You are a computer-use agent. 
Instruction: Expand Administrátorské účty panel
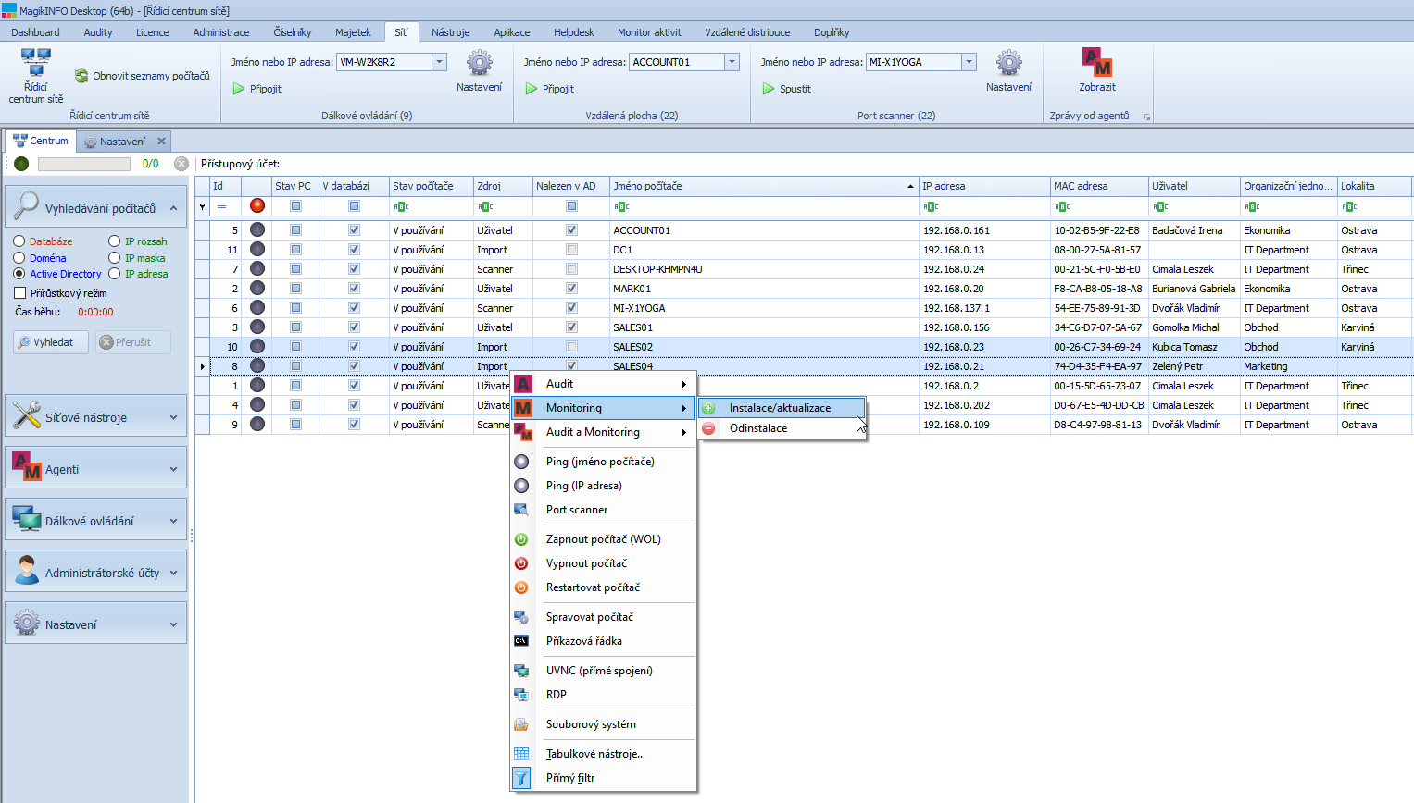[x=174, y=573]
